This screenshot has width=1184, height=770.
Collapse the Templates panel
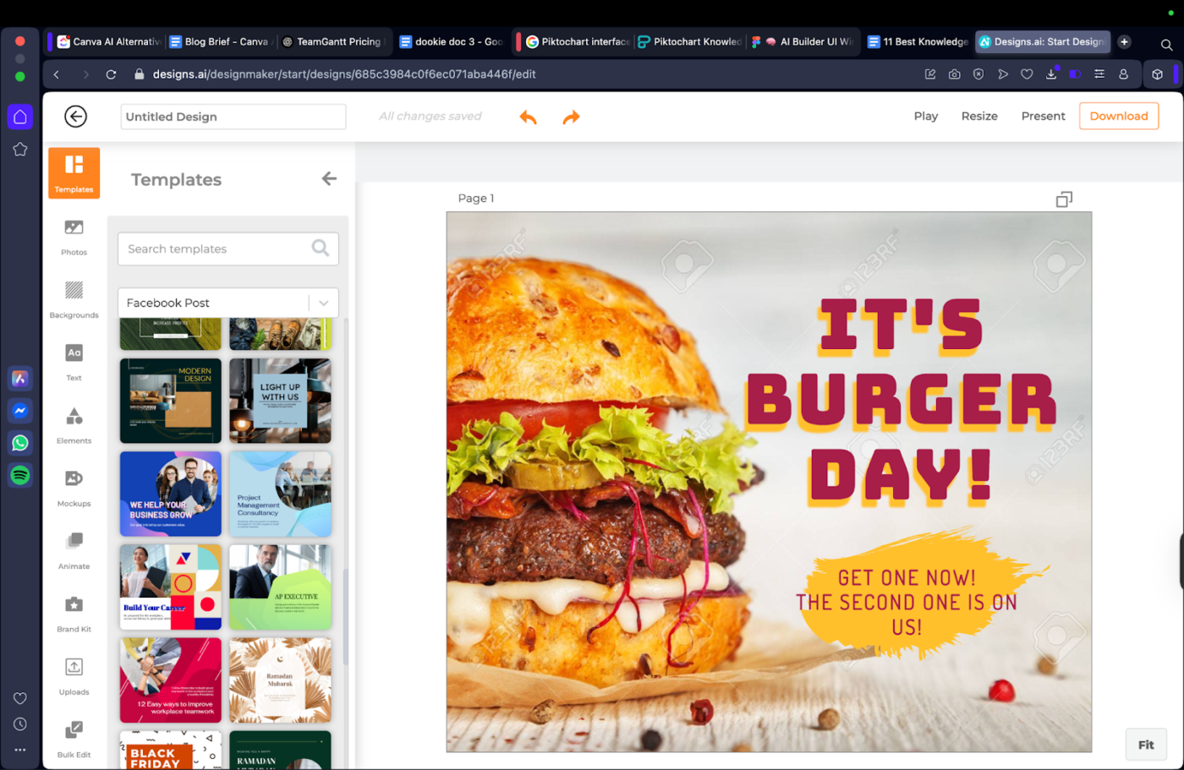[x=329, y=178]
